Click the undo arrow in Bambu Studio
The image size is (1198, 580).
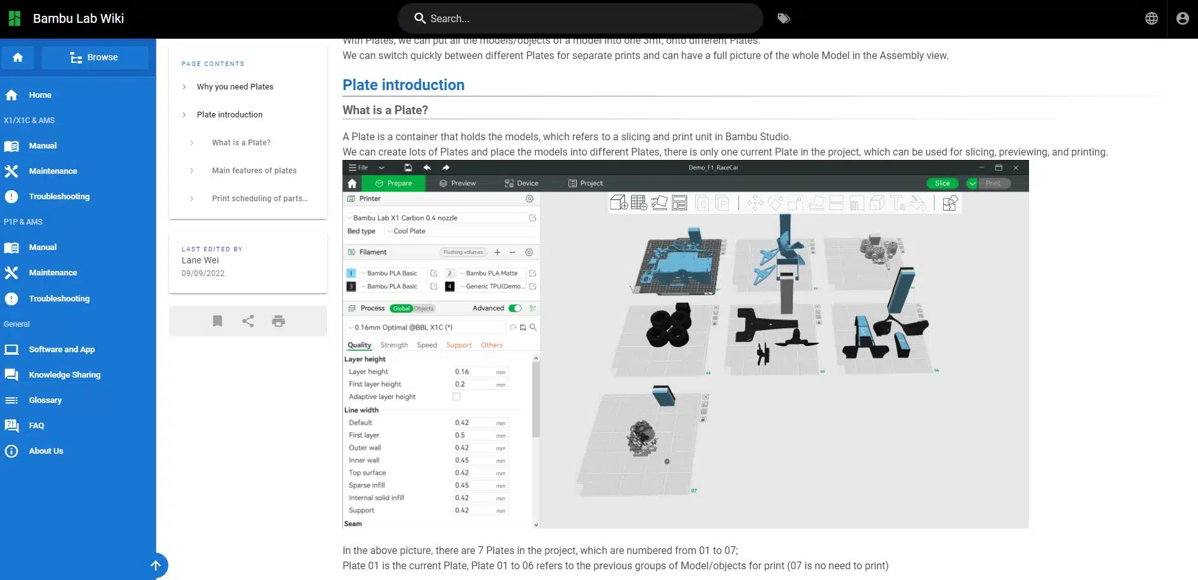(x=427, y=168)
